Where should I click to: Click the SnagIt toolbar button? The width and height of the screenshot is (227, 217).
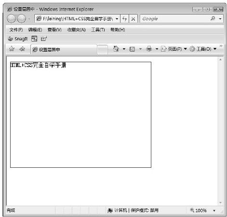pyautogui.click(x=18, y=39)
